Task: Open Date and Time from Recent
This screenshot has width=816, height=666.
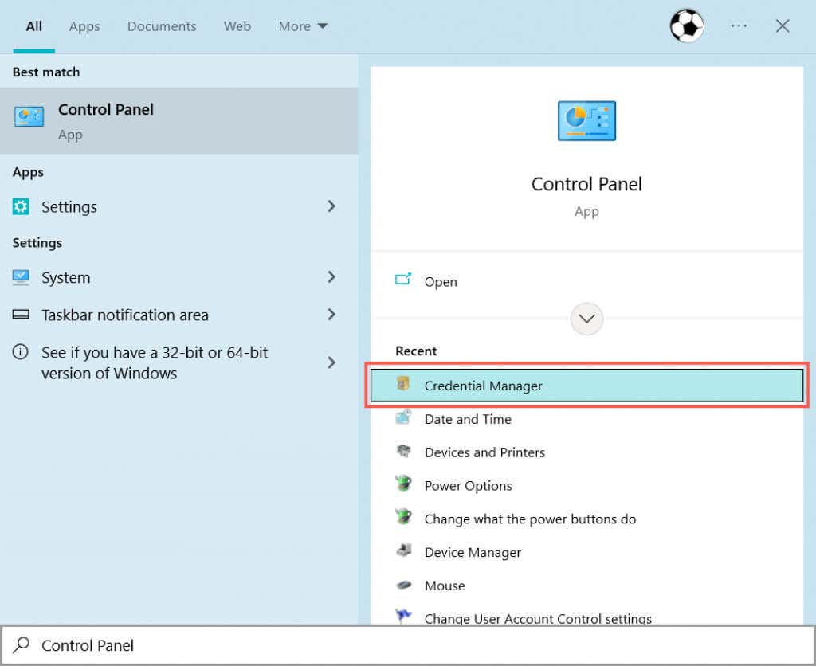Action: pyautogui.click(x=586, y=419)
